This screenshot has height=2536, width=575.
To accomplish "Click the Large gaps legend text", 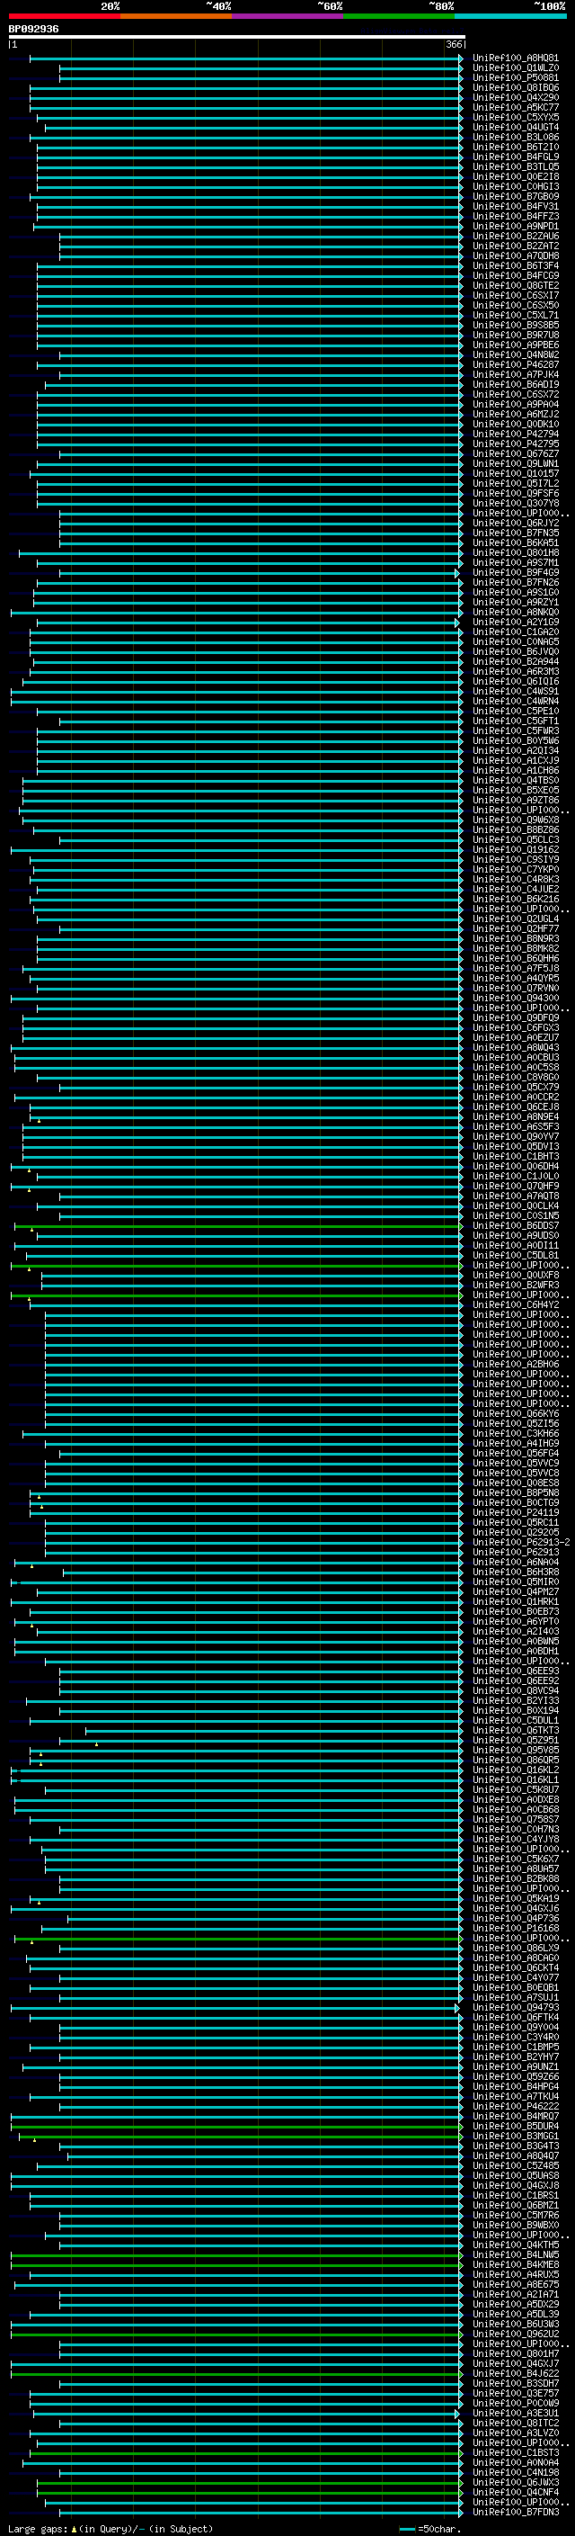I will tap(111, 2528).
